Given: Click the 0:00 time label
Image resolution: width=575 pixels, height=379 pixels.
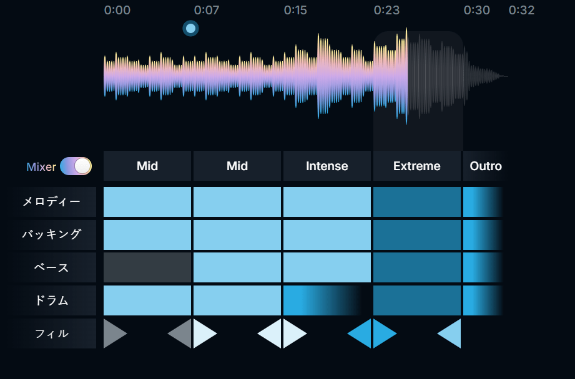Looking at the screenshot, I should point(117,10).
